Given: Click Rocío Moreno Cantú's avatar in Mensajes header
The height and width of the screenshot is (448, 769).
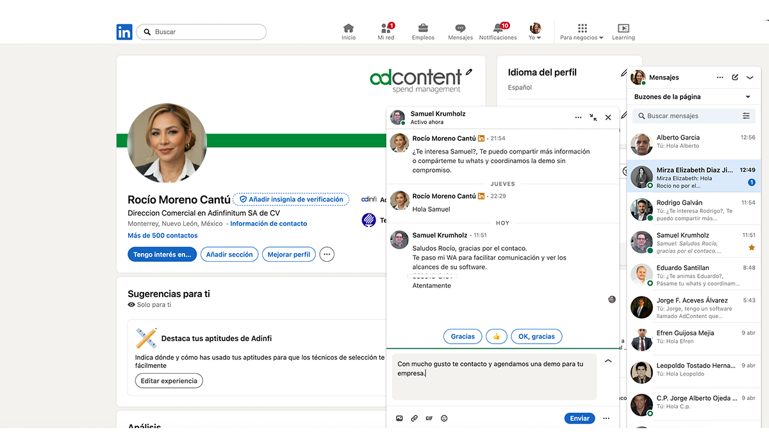Looking at the screenshot, I should [x=638, y=77].
